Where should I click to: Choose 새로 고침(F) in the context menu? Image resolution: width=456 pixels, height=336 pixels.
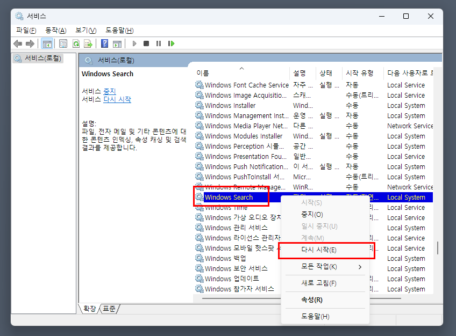click(x=325, y=283)
